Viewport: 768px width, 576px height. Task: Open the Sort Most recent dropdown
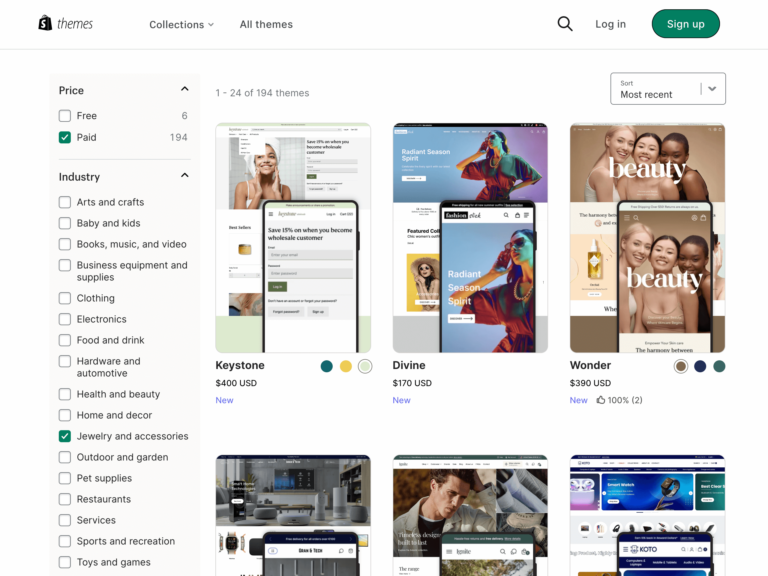click(668, 89)
